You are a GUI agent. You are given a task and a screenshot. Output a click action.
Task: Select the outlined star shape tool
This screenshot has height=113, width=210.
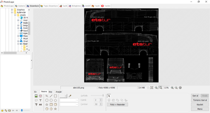coord(47,105)
